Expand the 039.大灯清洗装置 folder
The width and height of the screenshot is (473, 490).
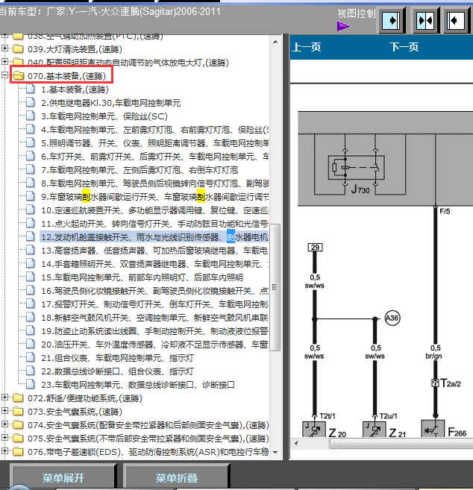pyautogui.click(x=4, y=48)
